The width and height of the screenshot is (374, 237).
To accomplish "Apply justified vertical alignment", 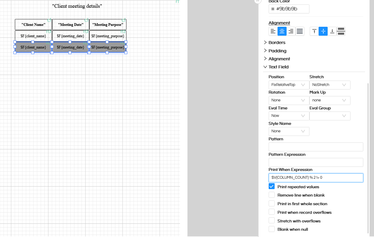I will pos(341,31).
